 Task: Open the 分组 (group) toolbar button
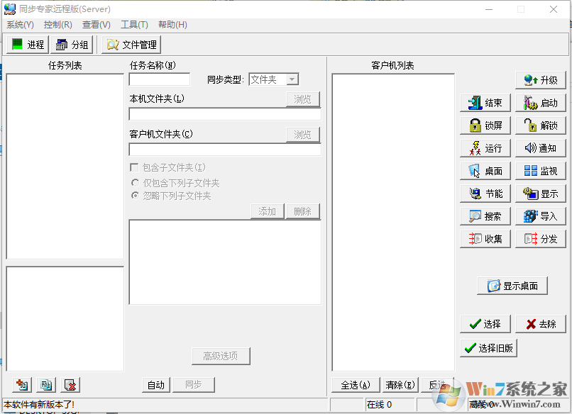[72, 45]
